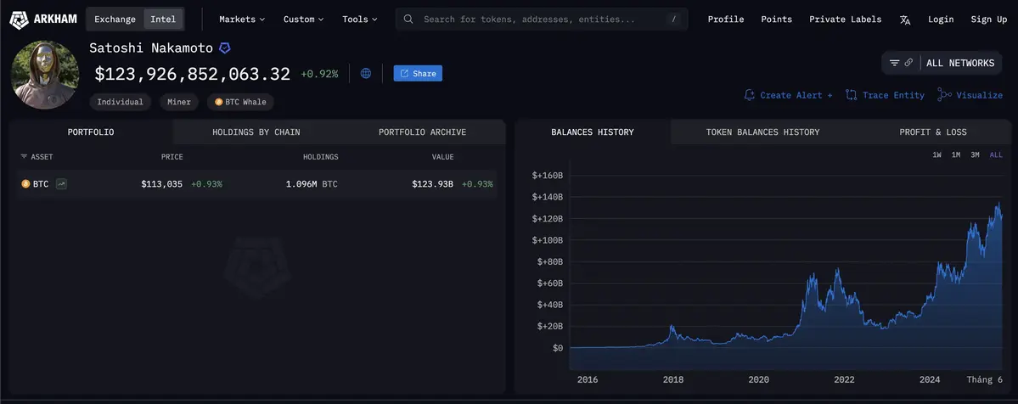Switch to Holdings By Chain tab
The image size is (1018, 404).
pyautogui.click(x=256, y=132)
